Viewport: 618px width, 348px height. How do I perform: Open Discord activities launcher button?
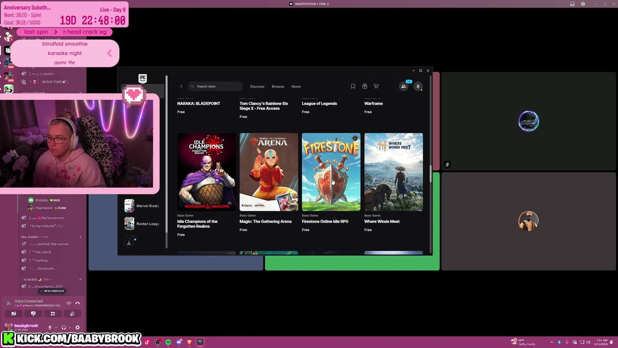point(53,314)
